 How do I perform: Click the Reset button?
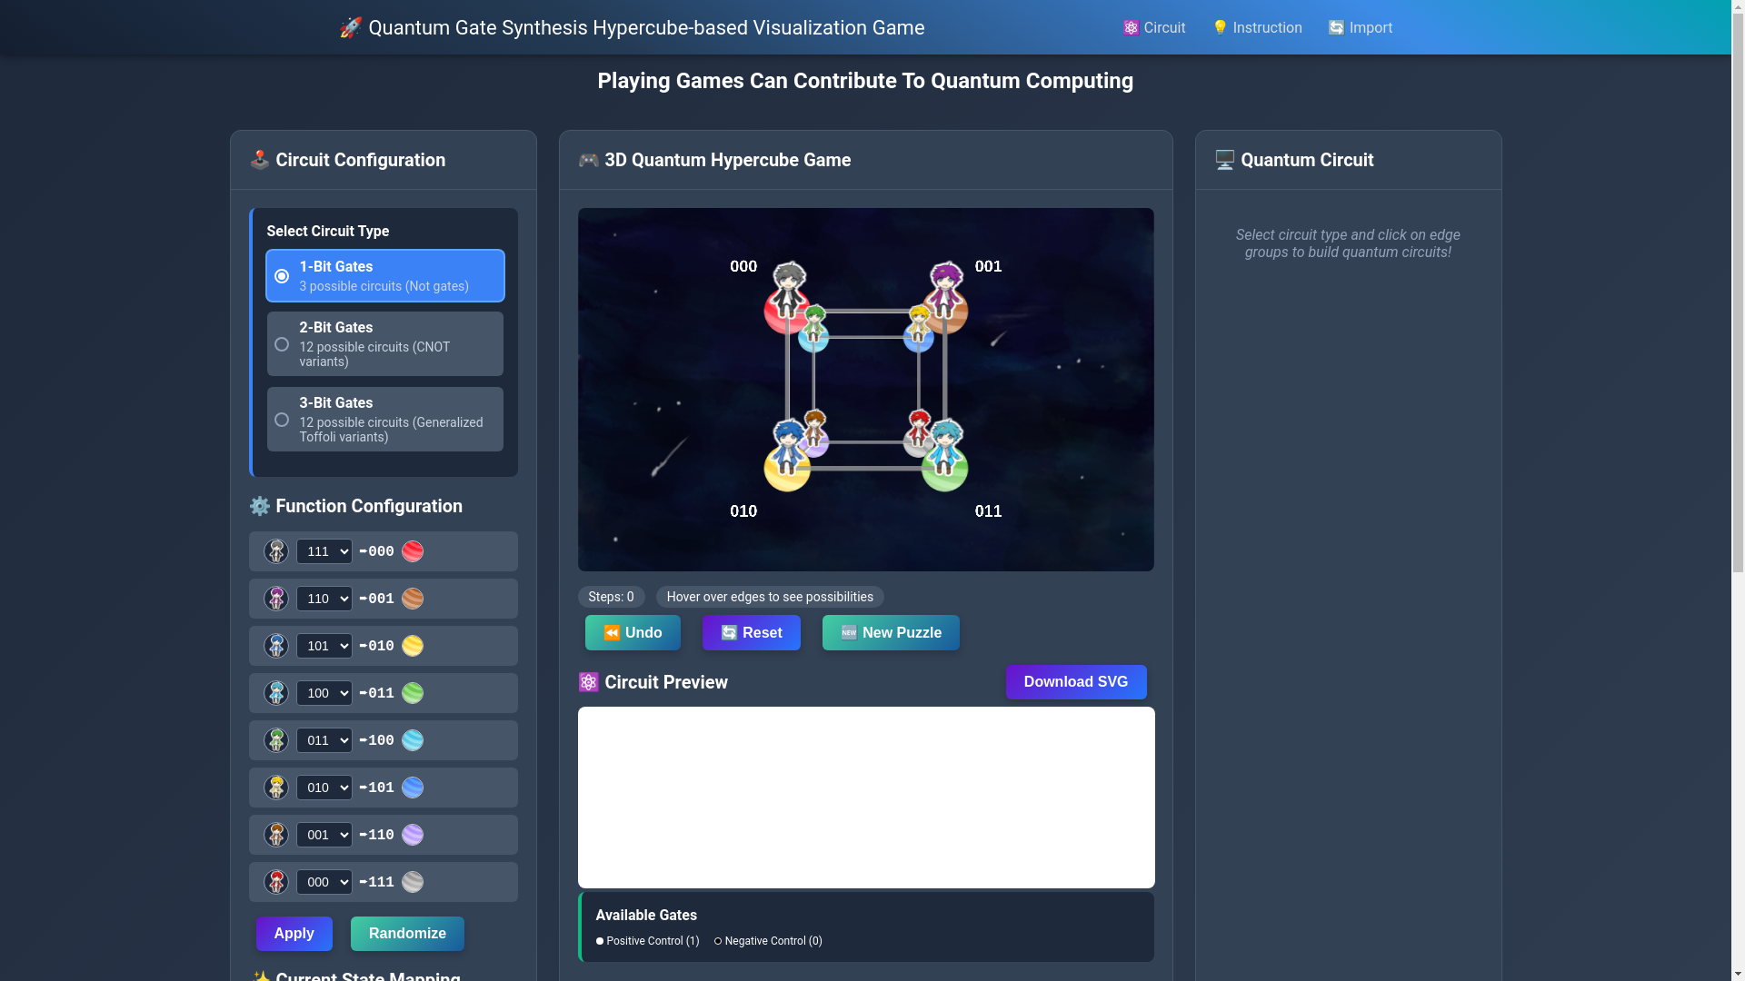pyautogui.click(x=752, y=633)
